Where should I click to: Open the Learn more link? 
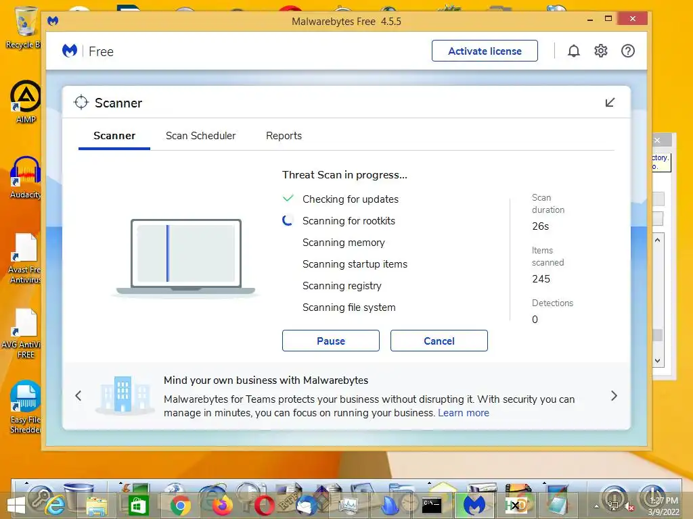[464, 413]
